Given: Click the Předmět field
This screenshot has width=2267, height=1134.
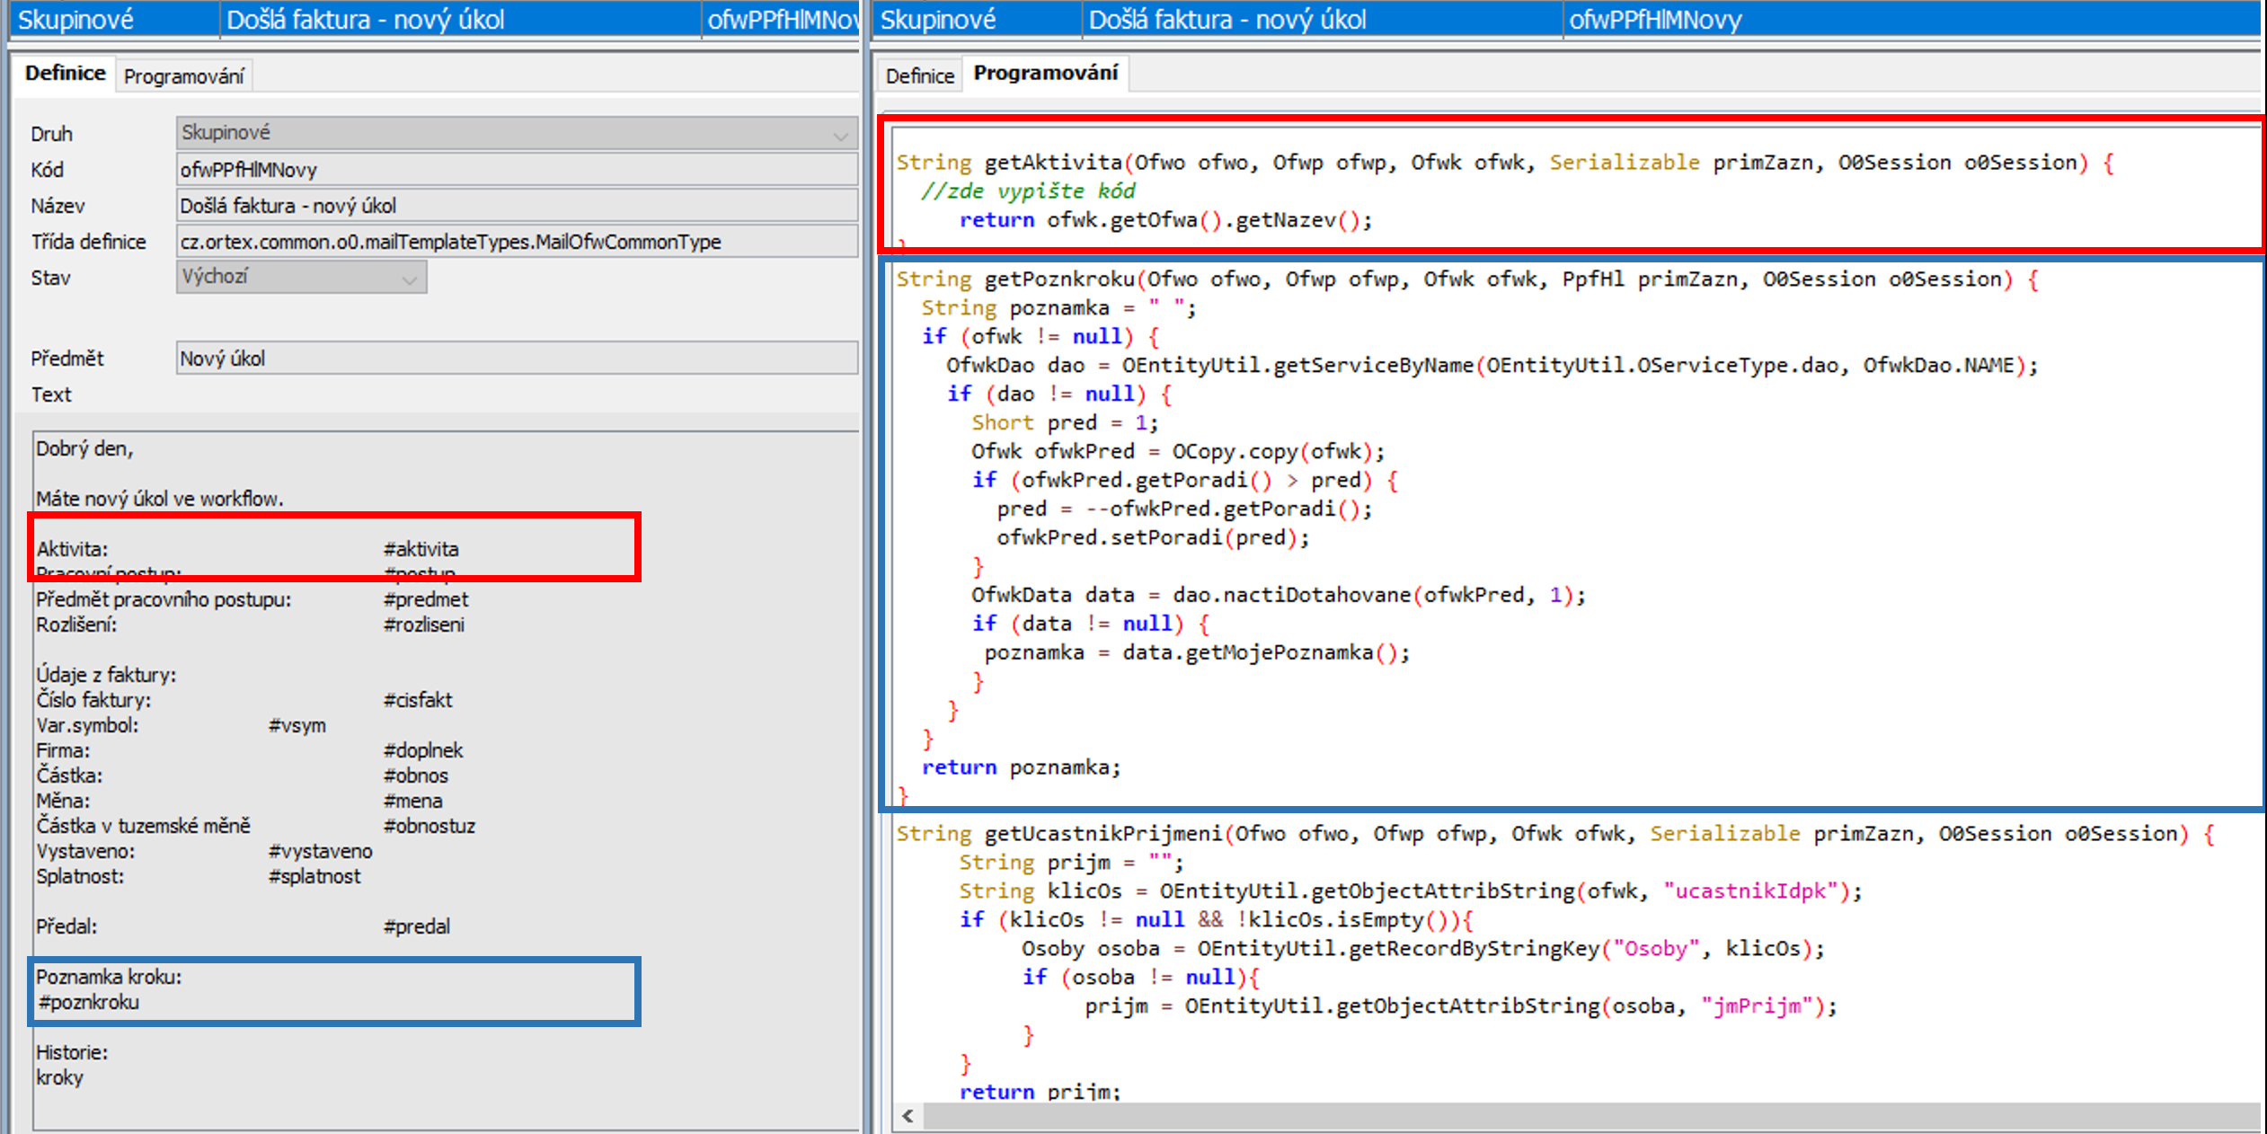Looking at the screenshot, I should pyautogui.click(x=516, y=359).
